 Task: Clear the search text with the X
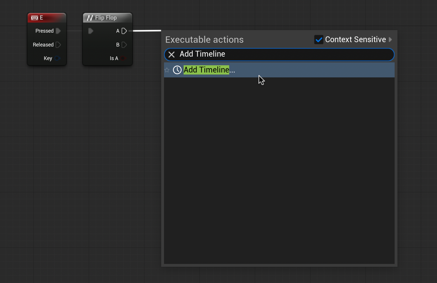tap(172, 55)
